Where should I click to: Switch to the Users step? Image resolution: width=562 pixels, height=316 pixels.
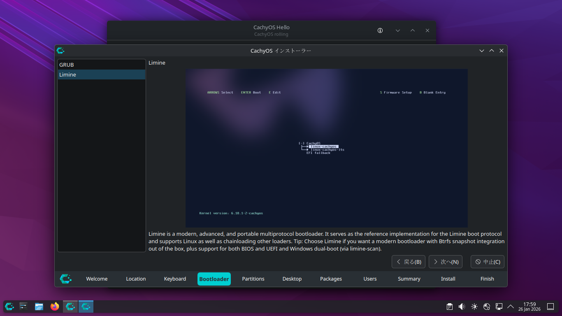click(x=370, y=279)
